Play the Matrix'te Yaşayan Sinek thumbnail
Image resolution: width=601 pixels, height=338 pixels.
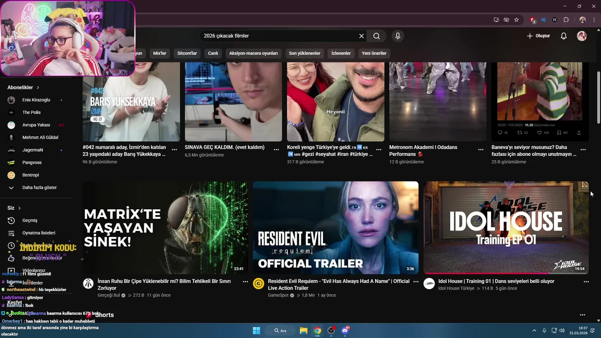click(x=165, y=228)
